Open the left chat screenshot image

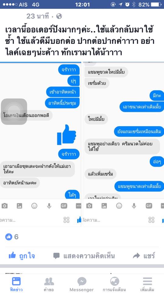click(x=40, y=144)
